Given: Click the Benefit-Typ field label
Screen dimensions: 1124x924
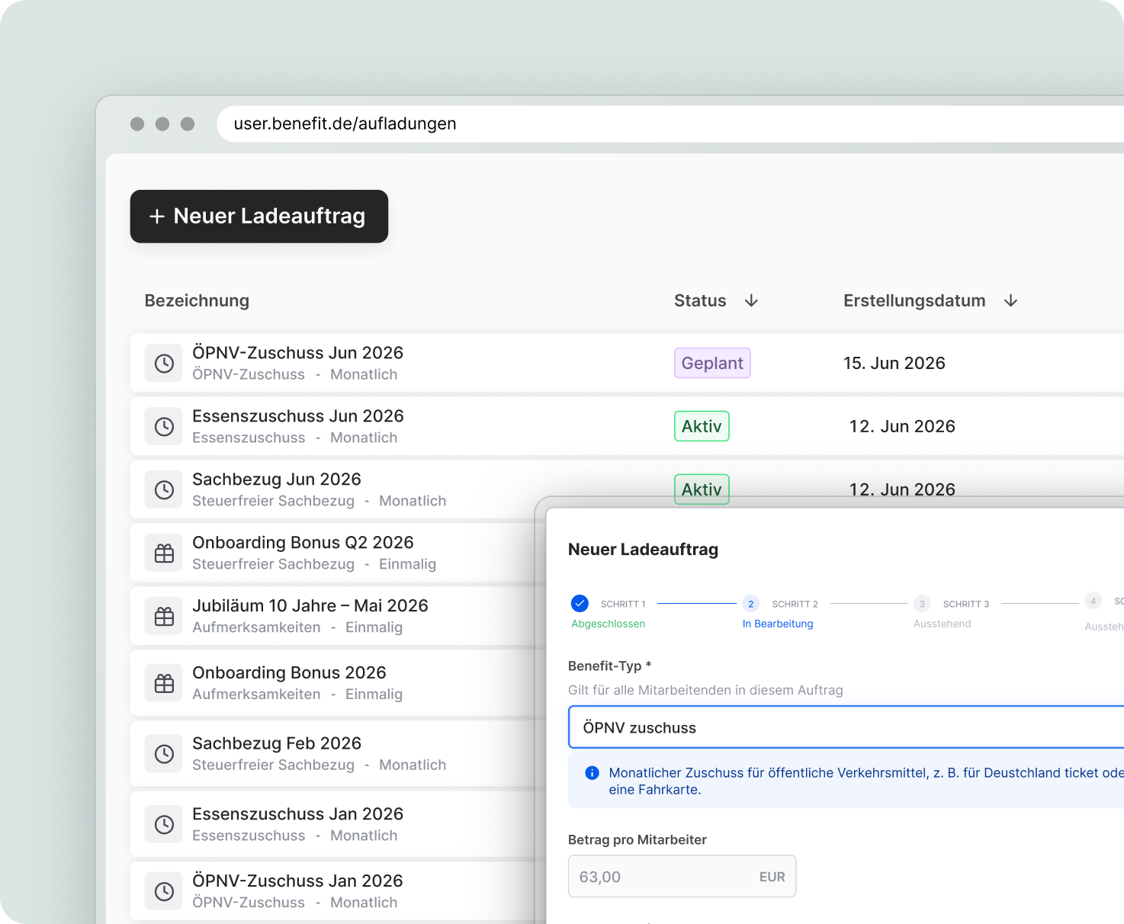Looking at the screenshot, I should coord(609,666).
